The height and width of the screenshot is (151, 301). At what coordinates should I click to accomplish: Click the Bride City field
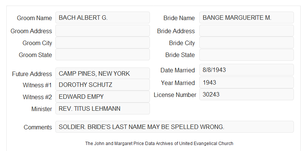pyautogui.click(x=246, y=43)
